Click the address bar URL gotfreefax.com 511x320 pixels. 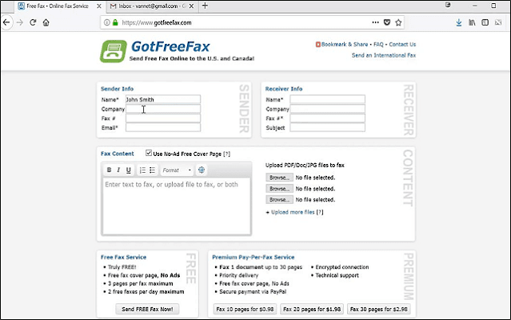pyautogui.click(x=157, y=22)
